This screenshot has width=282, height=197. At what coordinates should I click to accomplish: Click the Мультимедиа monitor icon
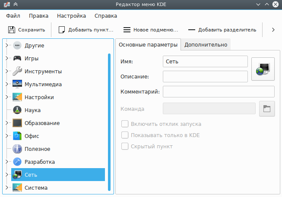(x=17, y=84)
